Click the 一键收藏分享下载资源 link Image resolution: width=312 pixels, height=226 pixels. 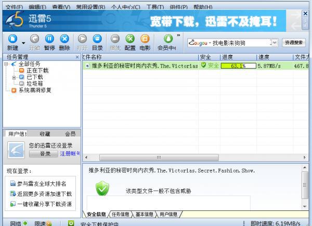click(x=44, y=204)
